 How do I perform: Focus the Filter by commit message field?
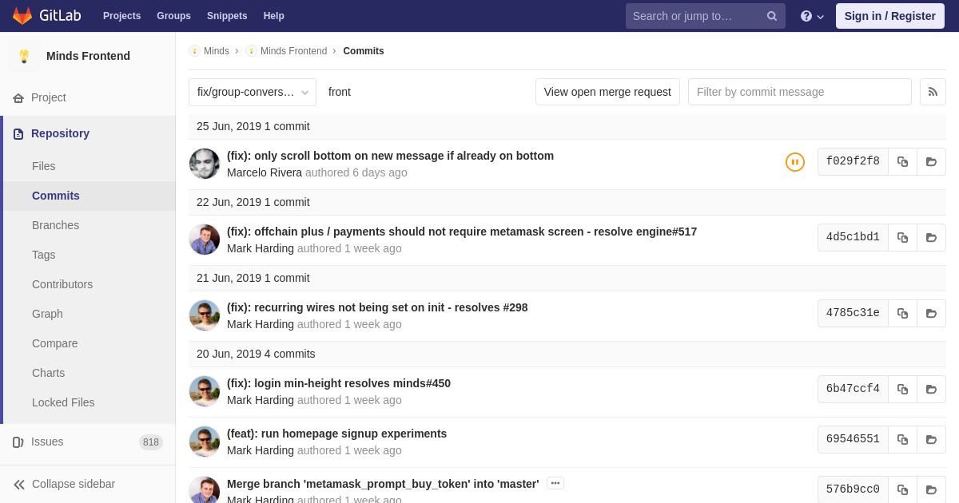click(800, 92)
